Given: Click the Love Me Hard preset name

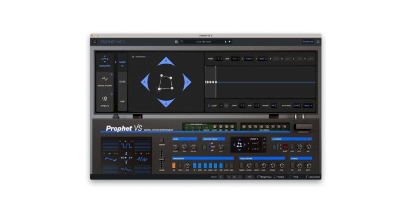Looking at the screenshot, I should (203, 42).
